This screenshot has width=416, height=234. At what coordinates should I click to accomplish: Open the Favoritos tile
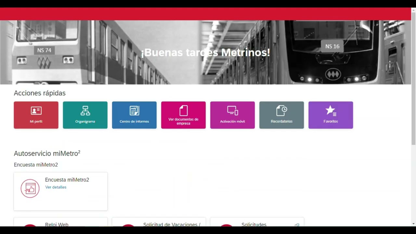coord(331,115)
